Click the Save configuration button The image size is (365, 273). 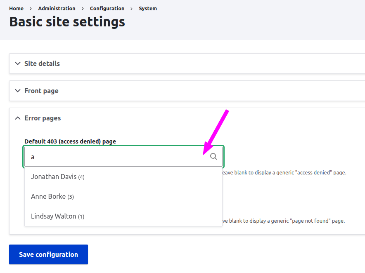click(x=48, y=254)
